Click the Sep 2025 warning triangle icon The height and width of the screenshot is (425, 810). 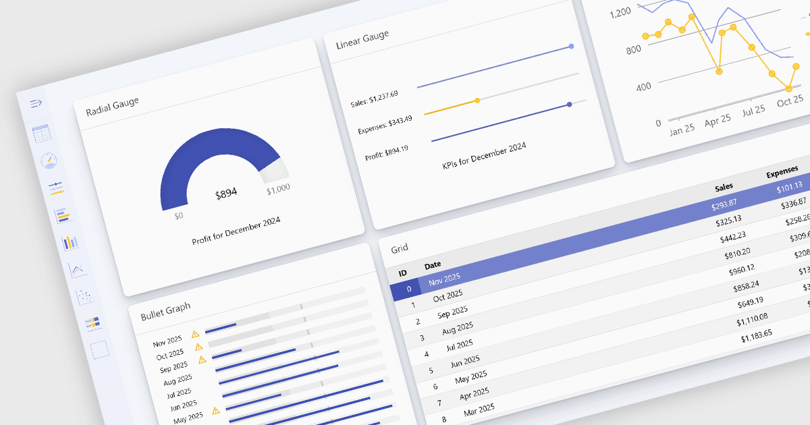(x=202, y=360)
